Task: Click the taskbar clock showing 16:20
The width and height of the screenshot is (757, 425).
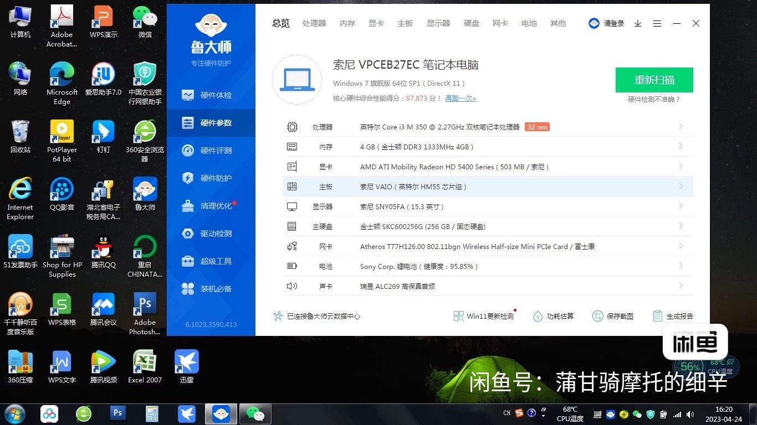Action: (x=724, y=414)
